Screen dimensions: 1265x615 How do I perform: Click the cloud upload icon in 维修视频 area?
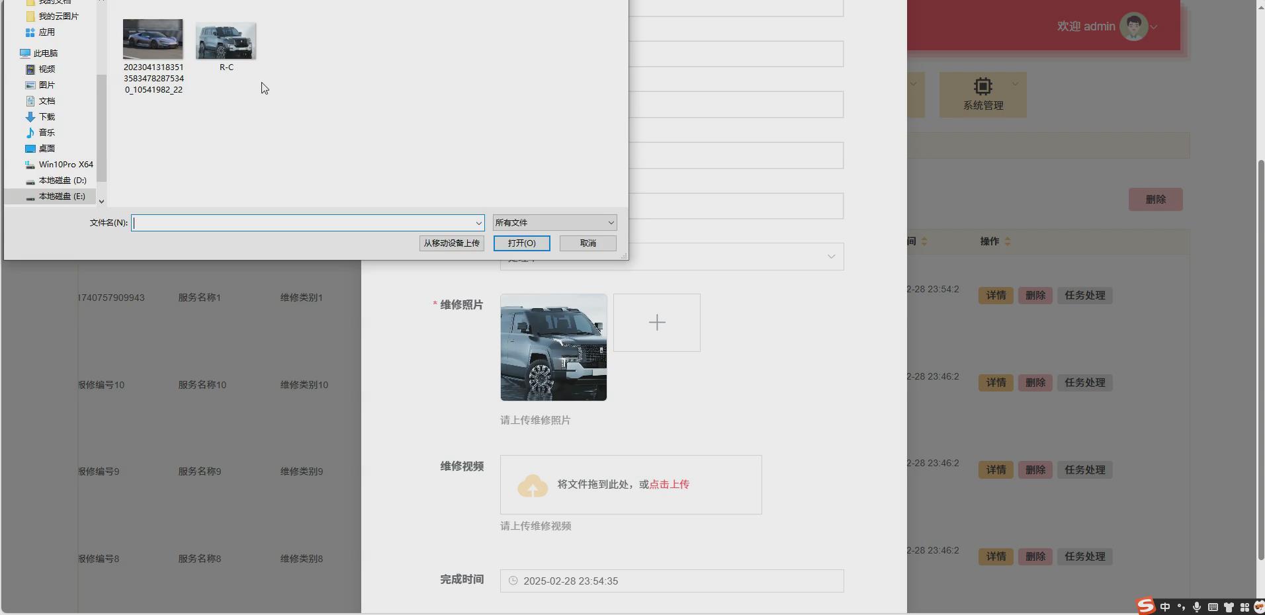coord(533,485)
